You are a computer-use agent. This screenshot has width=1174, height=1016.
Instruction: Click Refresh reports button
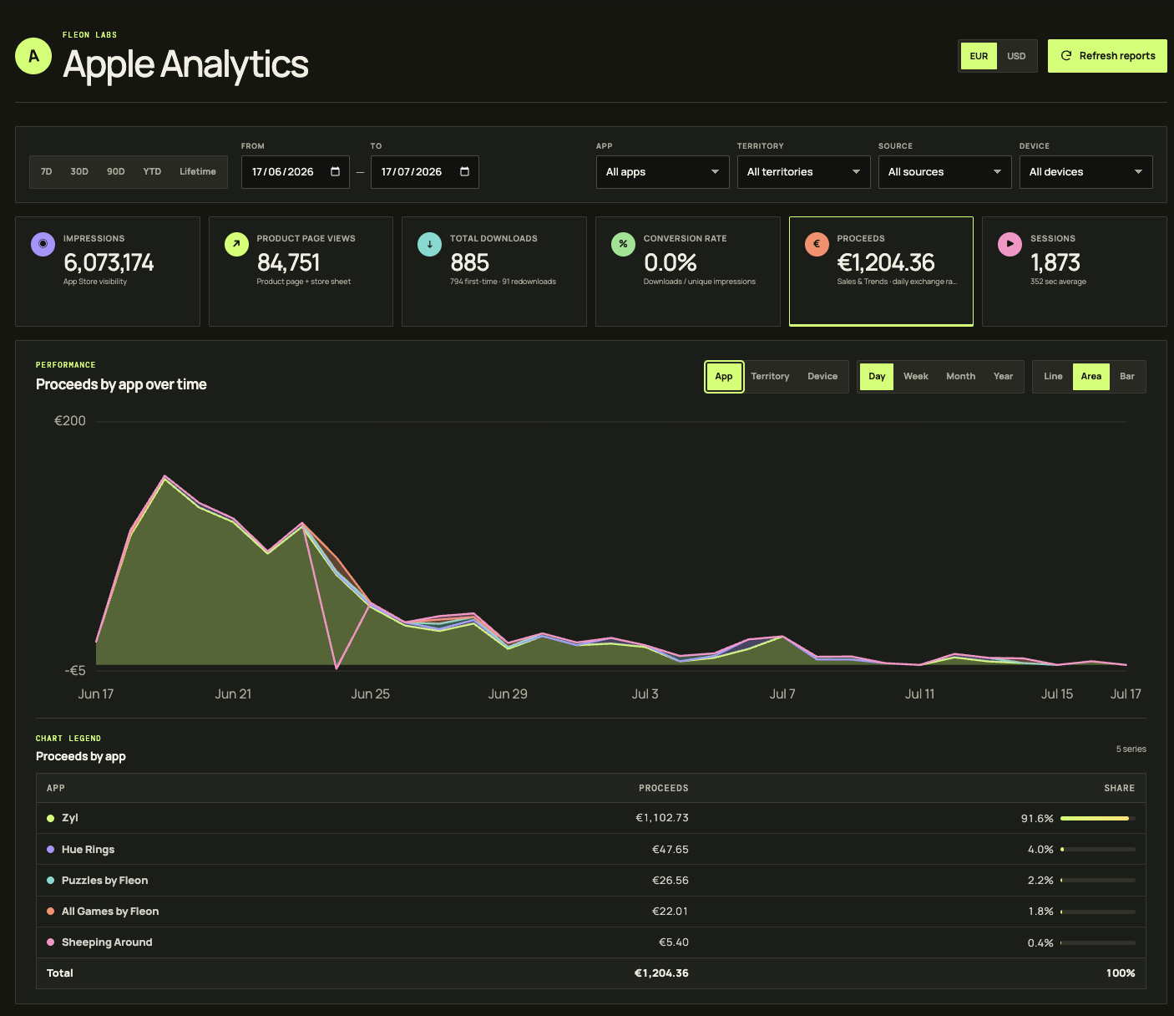(x=1107, y=56)
